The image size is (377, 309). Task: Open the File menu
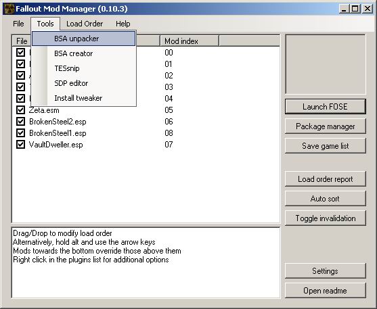(18, 24)
